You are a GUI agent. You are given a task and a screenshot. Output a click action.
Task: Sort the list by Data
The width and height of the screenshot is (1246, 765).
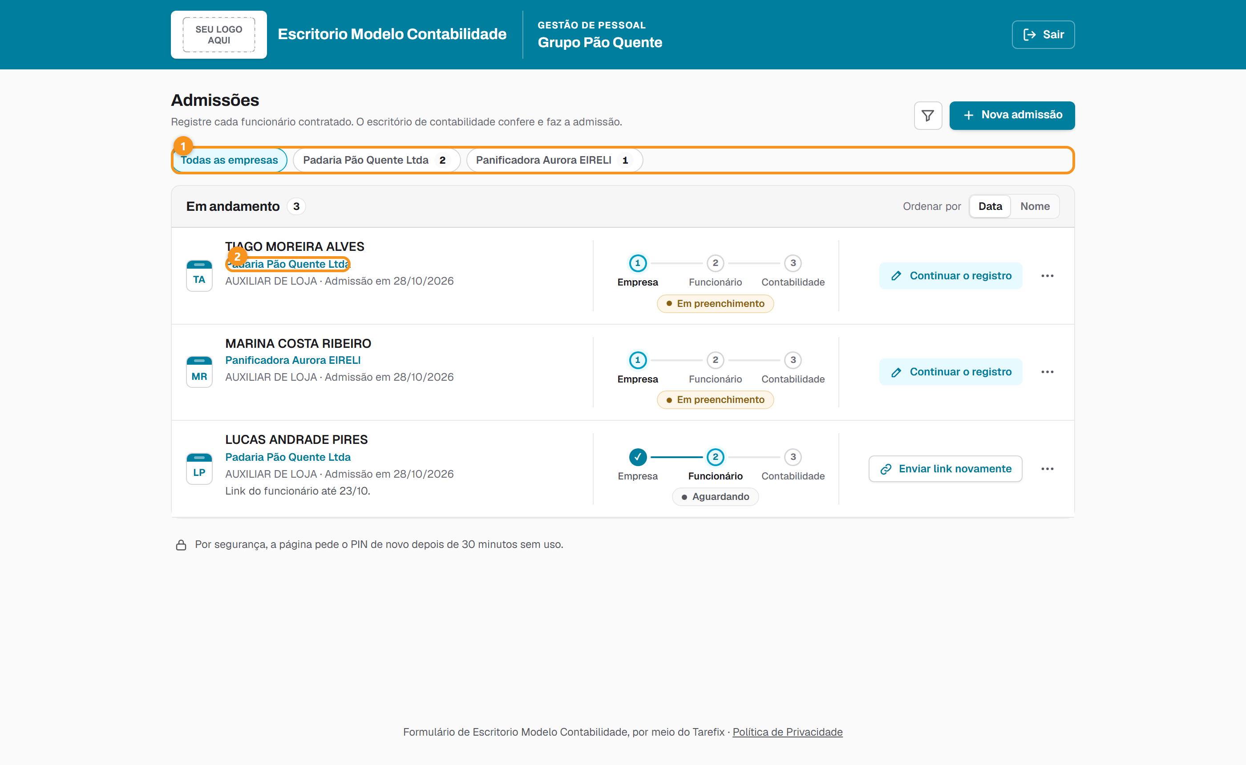[990, 206]
